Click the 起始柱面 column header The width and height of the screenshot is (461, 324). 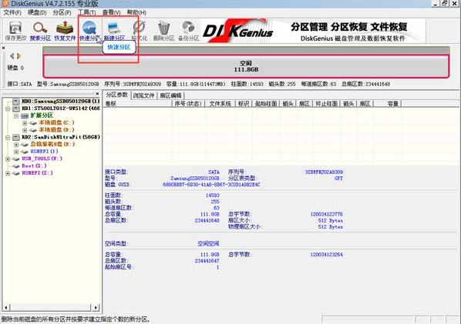pos(266,104)
